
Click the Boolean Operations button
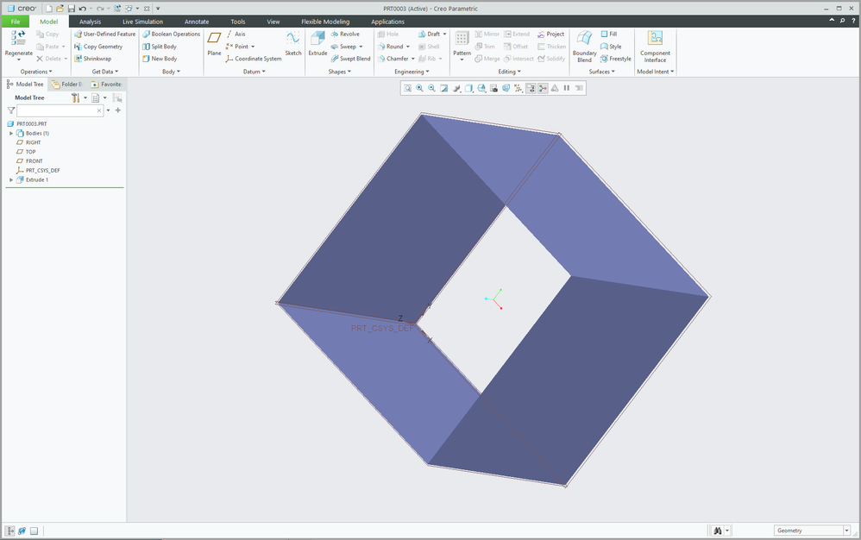point(171,35)
